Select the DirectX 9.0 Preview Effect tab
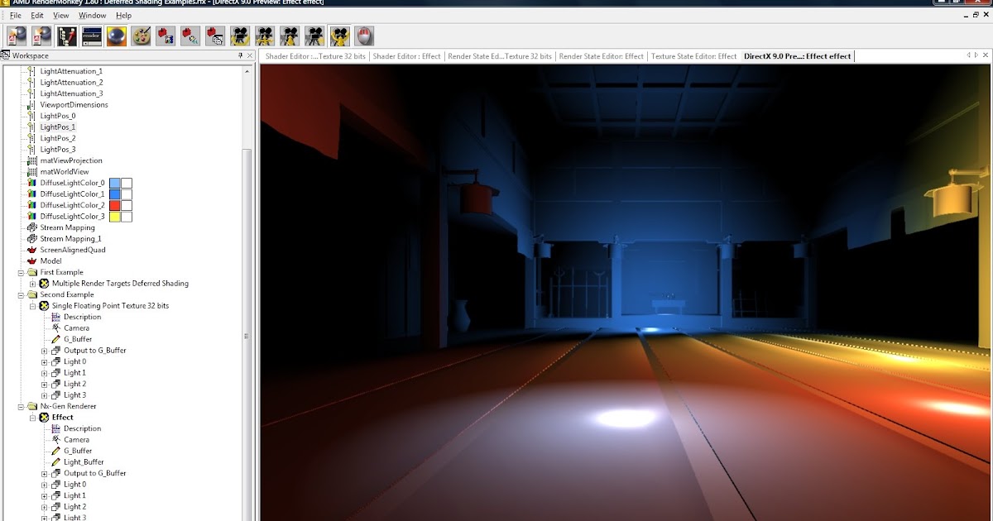Image resolution: width=993 pixels, height=521 pixels. 797,56
